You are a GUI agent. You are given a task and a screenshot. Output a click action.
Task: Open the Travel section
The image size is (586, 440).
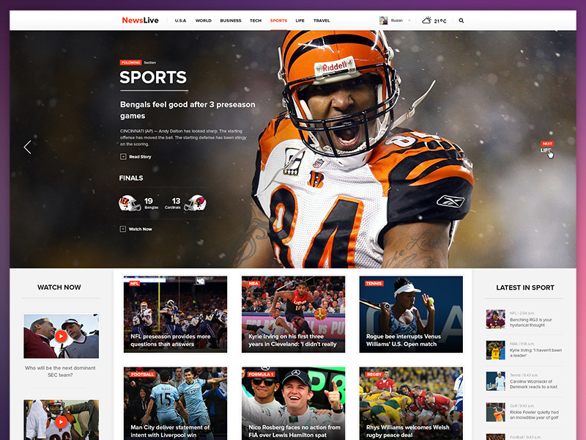coord(322,21)
